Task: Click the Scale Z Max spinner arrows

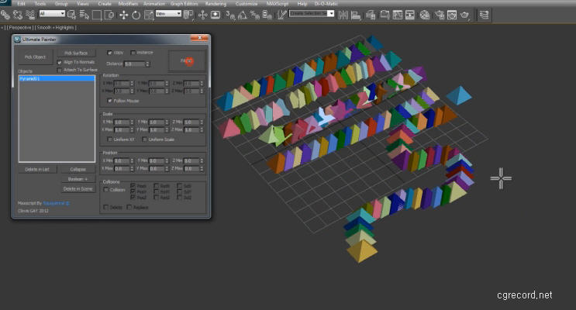Action: click(202, 129)
